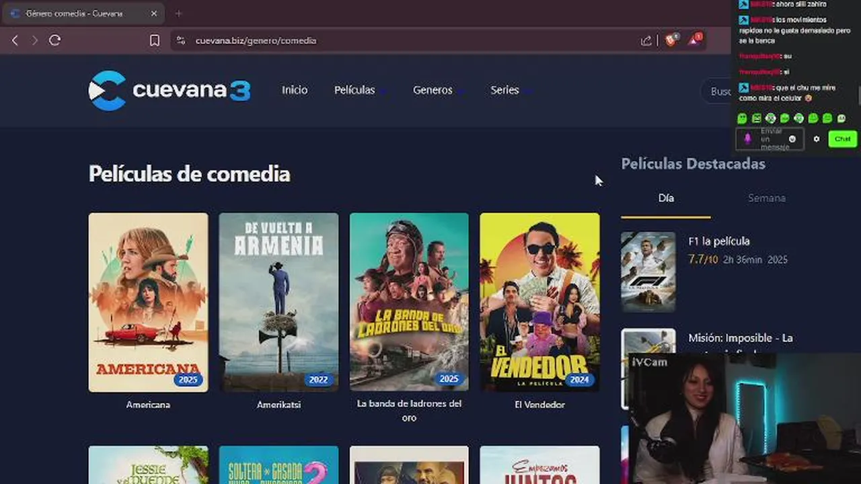The width and height of the screenshot is (861, 484).
Task: Go back using browser back arrow
Action: (x=15, y=40)
